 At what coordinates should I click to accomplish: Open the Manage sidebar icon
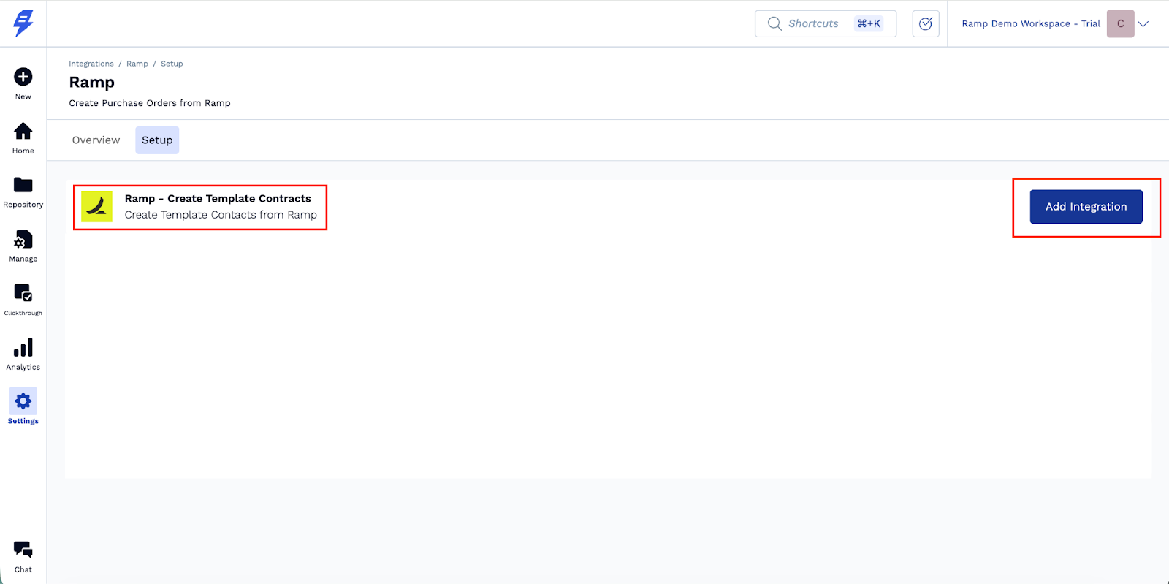[x=23, y=239]
